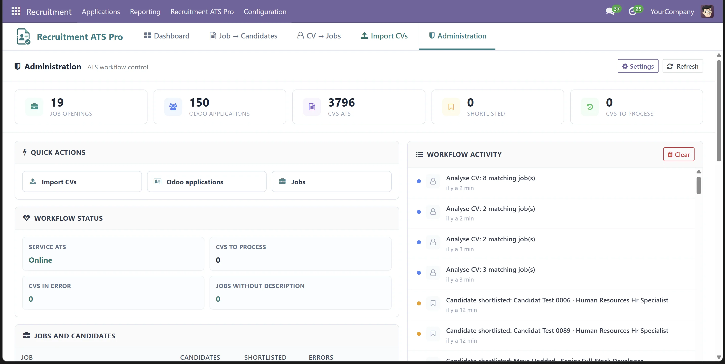Image resolution: width=725 pixels, height=364 pixels.
Task: Open the apps grid menu icon
Action: tap(16, 11)
